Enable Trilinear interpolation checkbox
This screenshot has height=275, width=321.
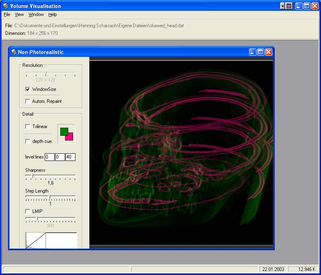point(28,126)
